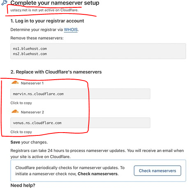Click the 'Complete your nameserver setup' heading
Viewport: 189px width, 188px height.
coord(55,3)
